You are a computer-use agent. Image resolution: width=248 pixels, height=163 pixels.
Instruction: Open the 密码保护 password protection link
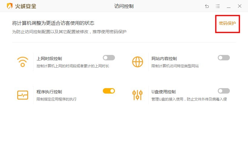(227, 23)
